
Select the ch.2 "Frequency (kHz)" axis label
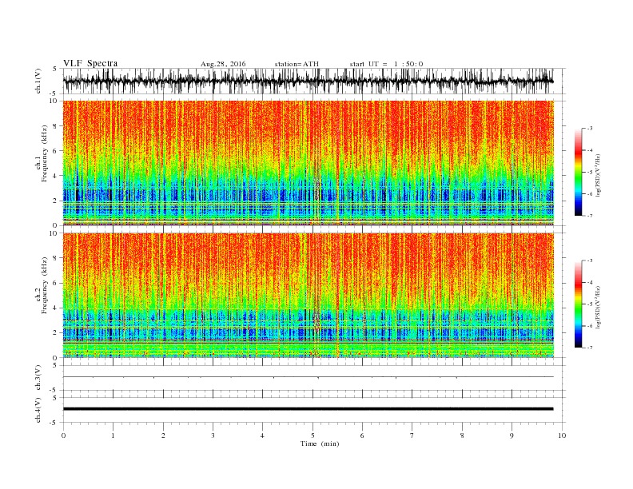coord(45,285)
